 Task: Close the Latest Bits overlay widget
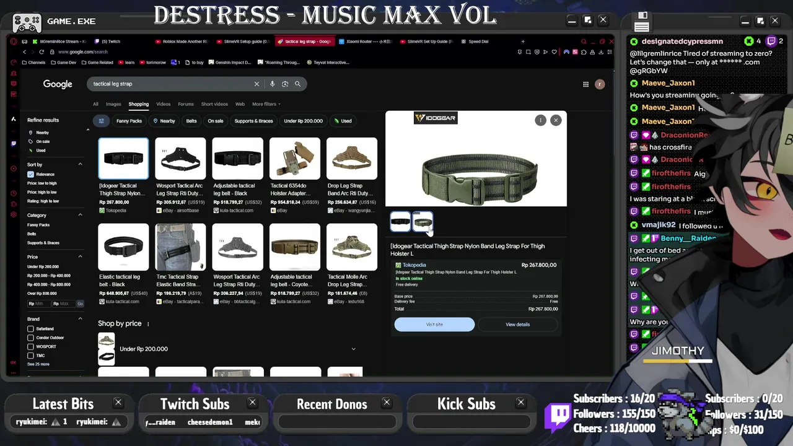coord(118,403)
